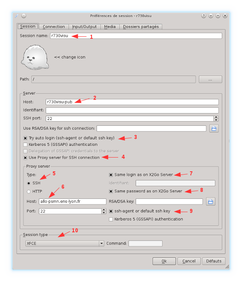Viewport: 242px width, 282px height.
Task: Confirm with the Ok button
Action: 164,261
